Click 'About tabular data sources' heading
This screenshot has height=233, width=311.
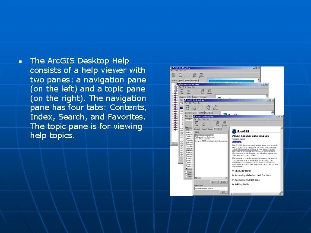(x=251, y=136)
